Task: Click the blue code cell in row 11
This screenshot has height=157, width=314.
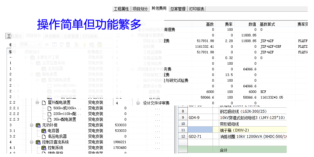Action: point(200,130)
